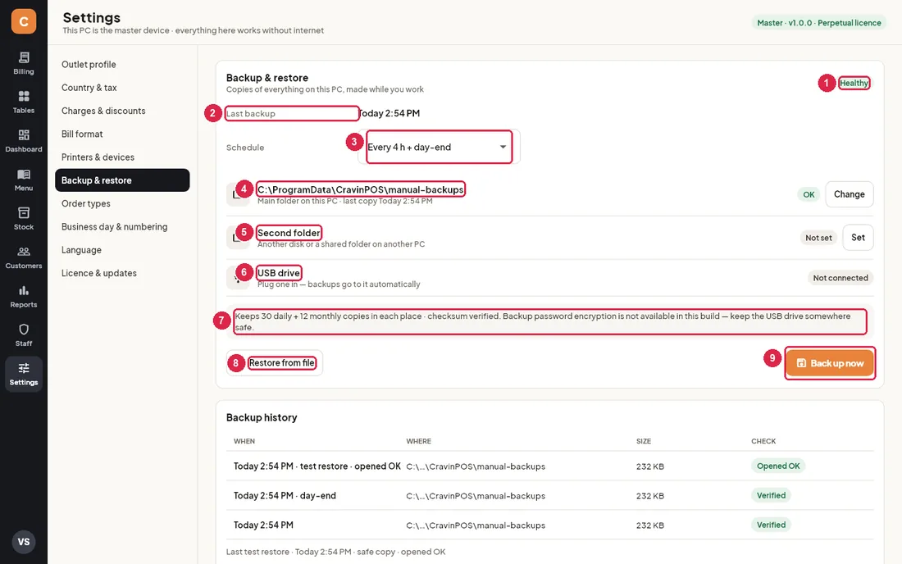Open the Stock box icon

(x=24, y=212)
